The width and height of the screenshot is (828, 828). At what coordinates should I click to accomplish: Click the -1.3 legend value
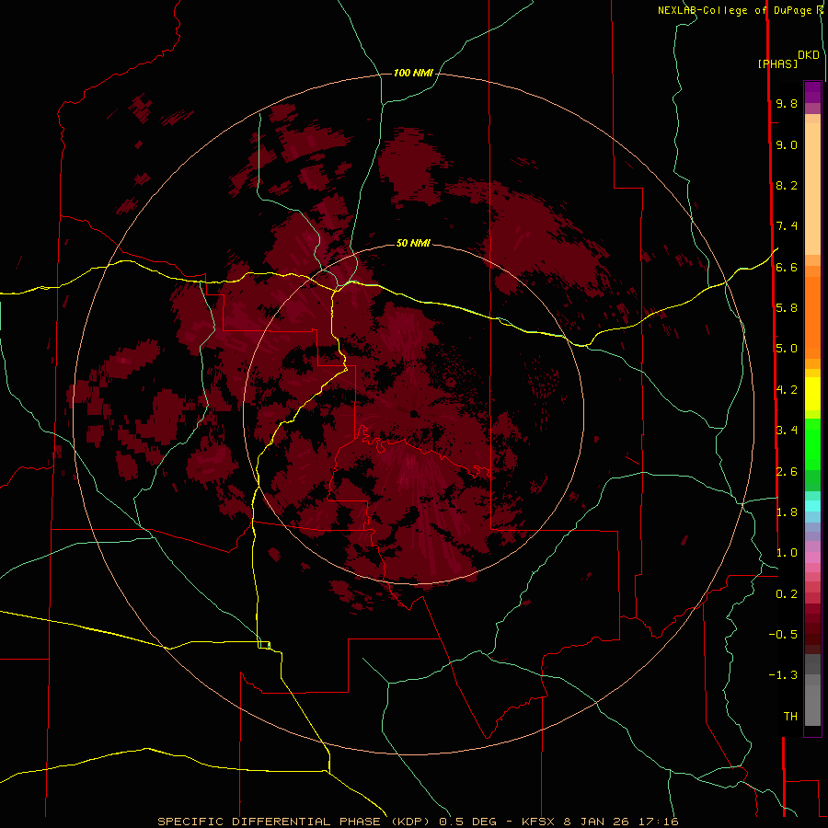[783, 675]
